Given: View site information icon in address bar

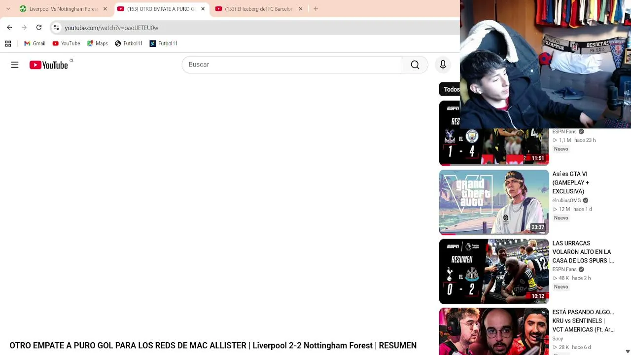Looking at the screenshot, I should 56,28.
